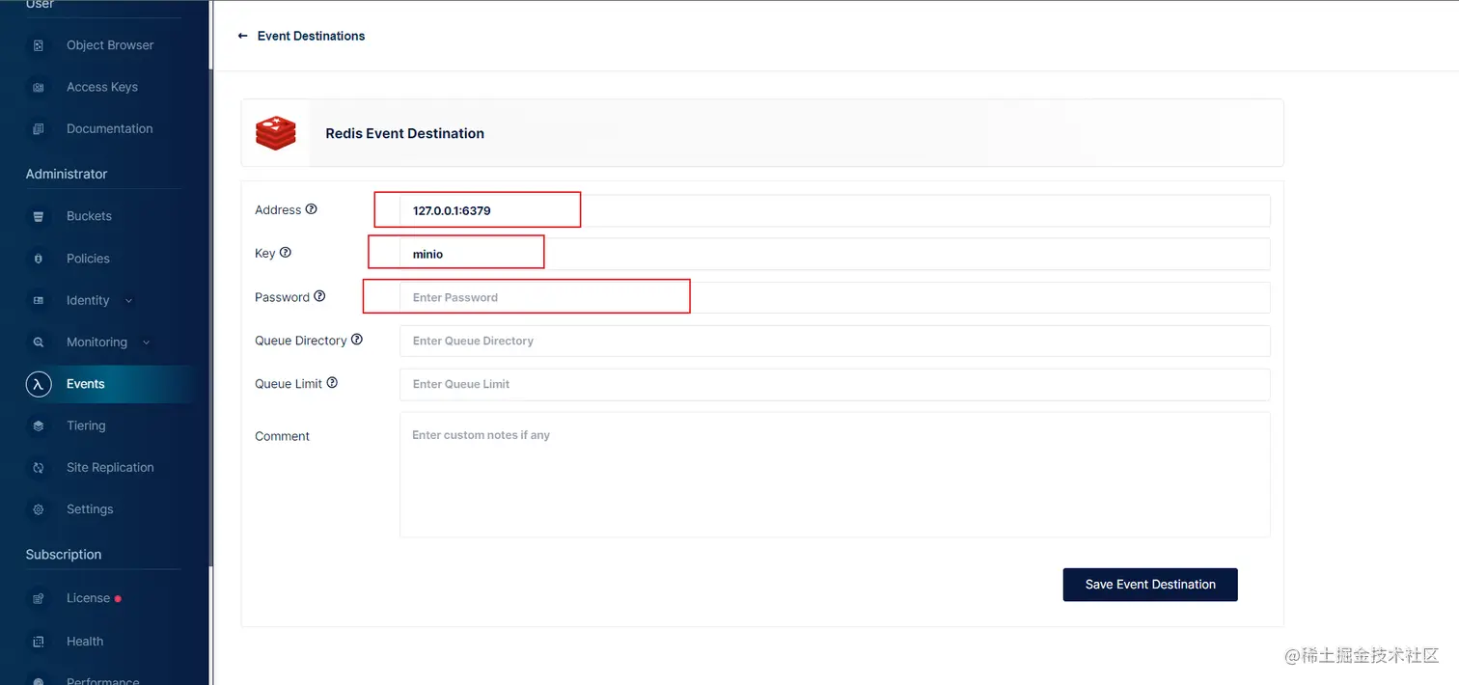Focus the Address input field

pyautogui.click(x=835, y=210)
